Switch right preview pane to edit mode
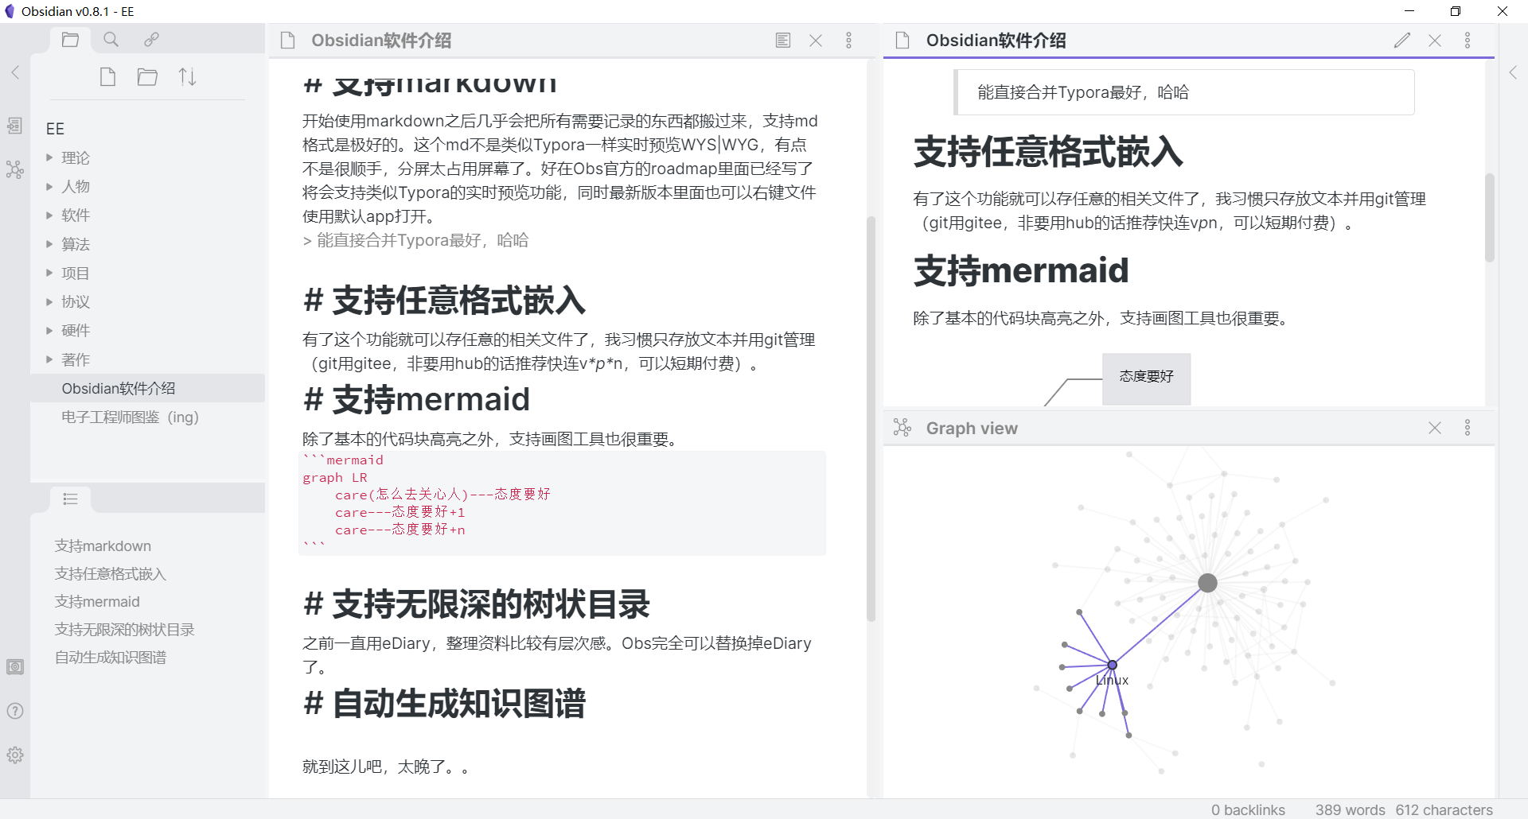Screen dimensions: 1528x819 (x=1402, y=41)
